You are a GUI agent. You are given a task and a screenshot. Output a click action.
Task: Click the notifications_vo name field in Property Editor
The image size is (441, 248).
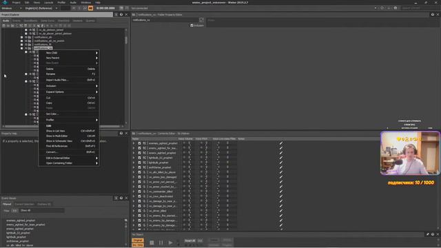pos(165,20)
